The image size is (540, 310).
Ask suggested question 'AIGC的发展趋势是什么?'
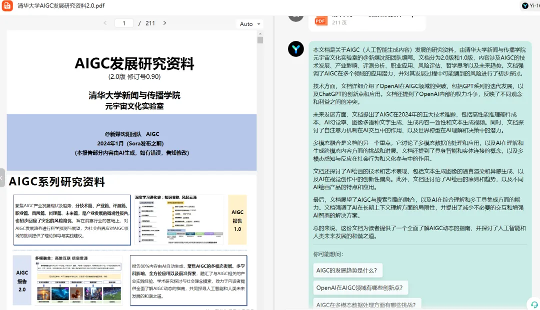click(x=347, y=271)
